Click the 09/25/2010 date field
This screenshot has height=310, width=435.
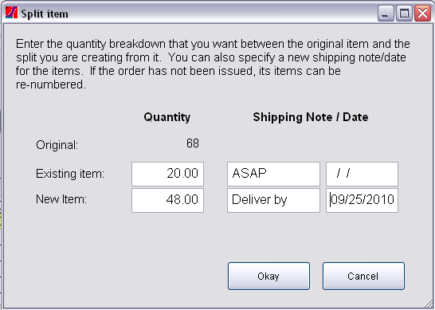362,200
